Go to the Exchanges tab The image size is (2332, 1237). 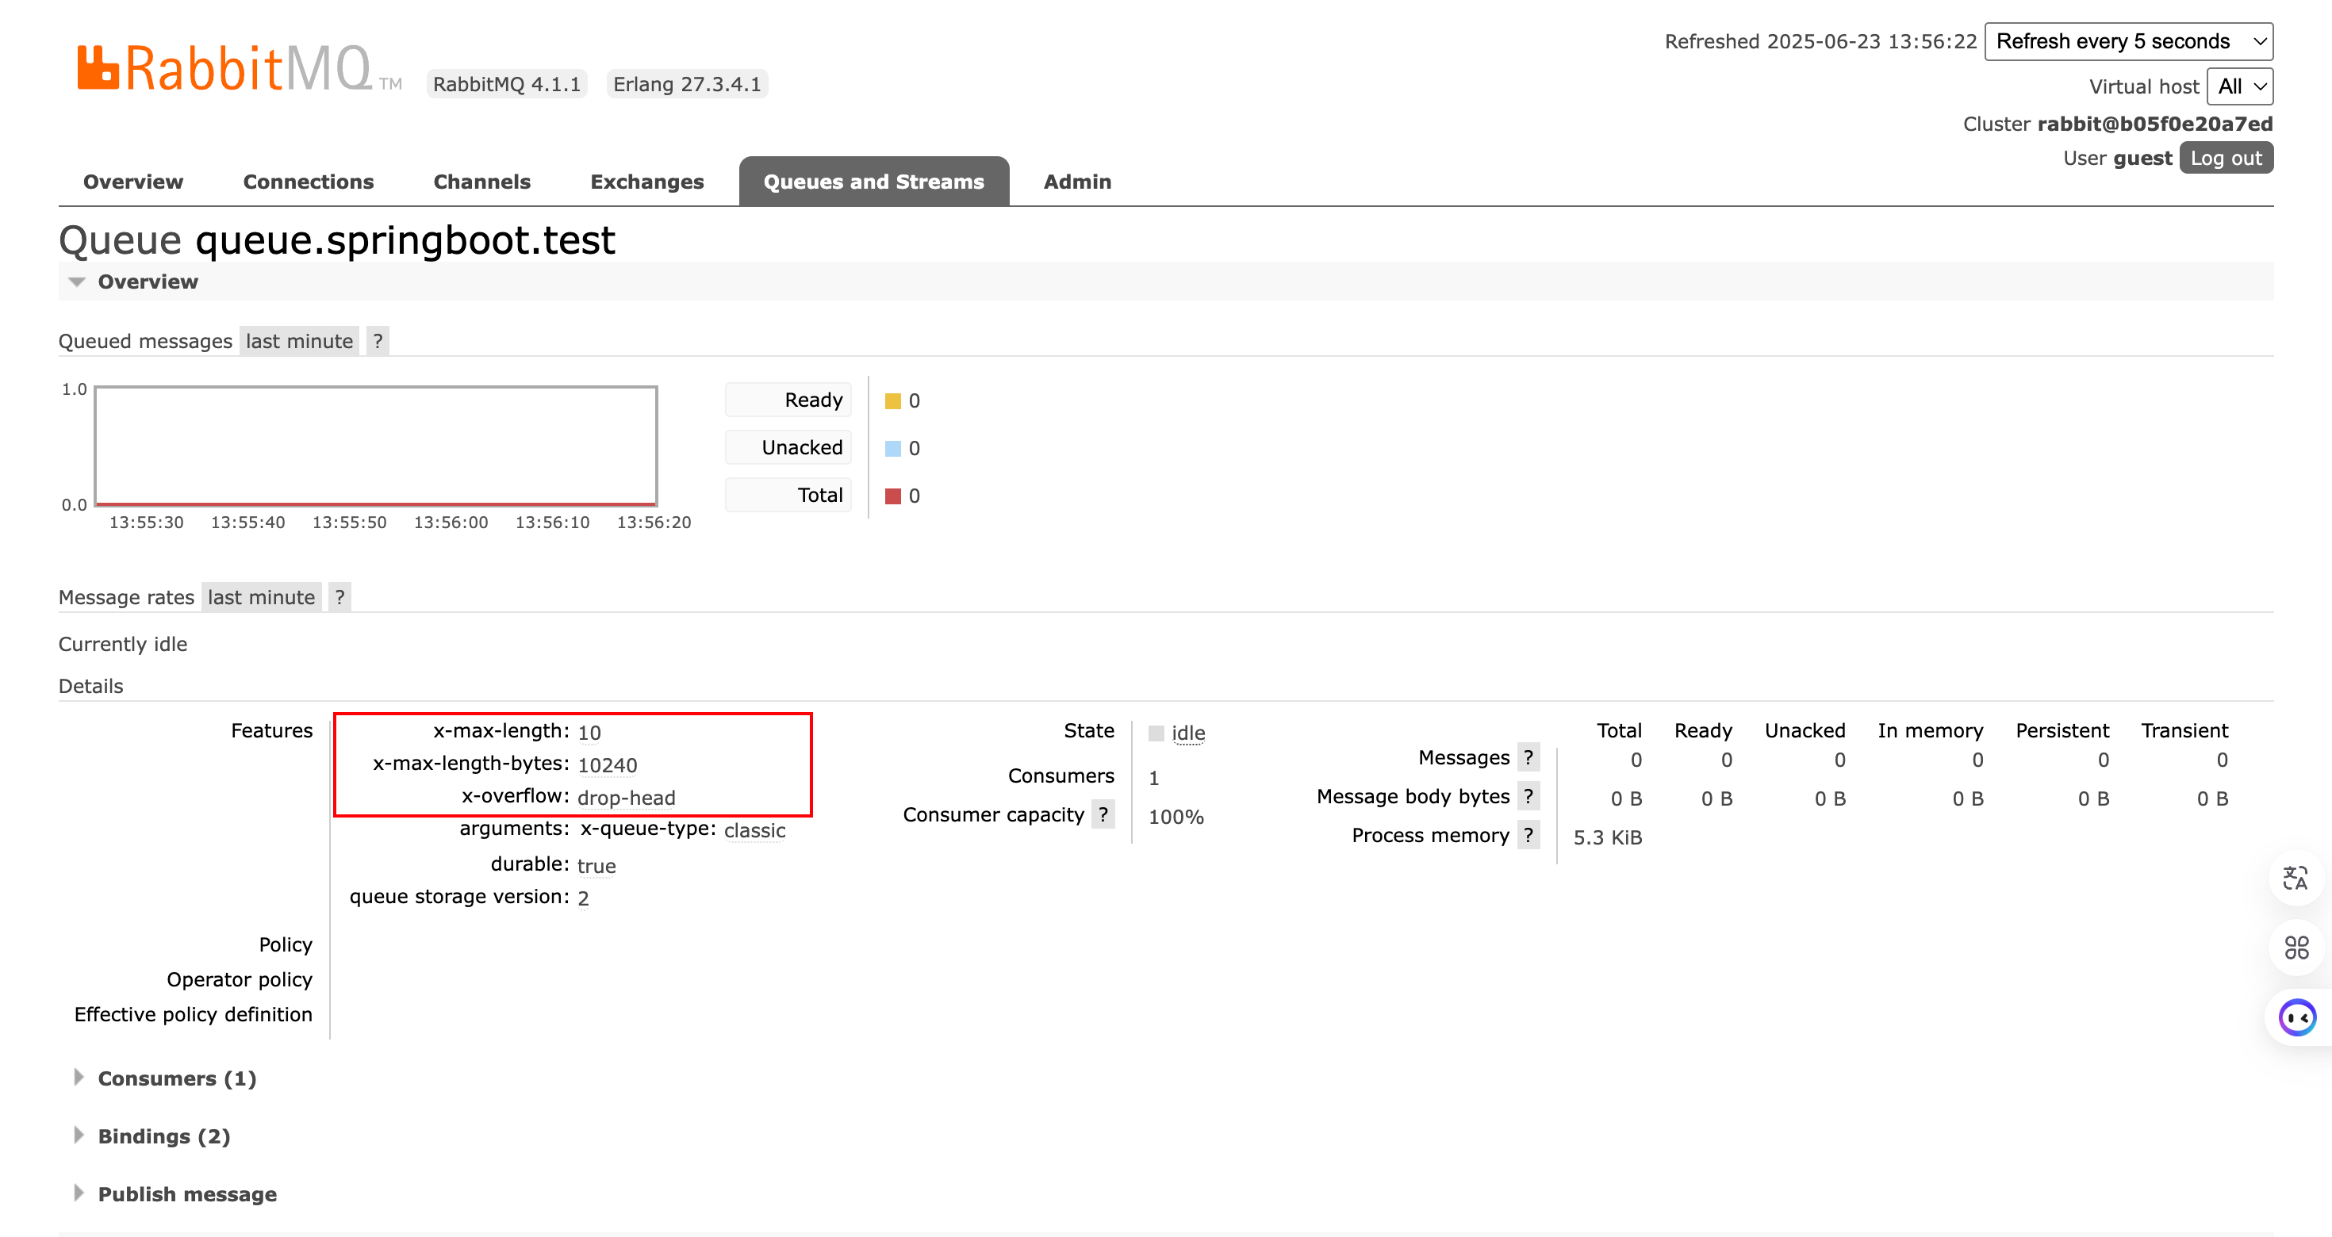646,182
